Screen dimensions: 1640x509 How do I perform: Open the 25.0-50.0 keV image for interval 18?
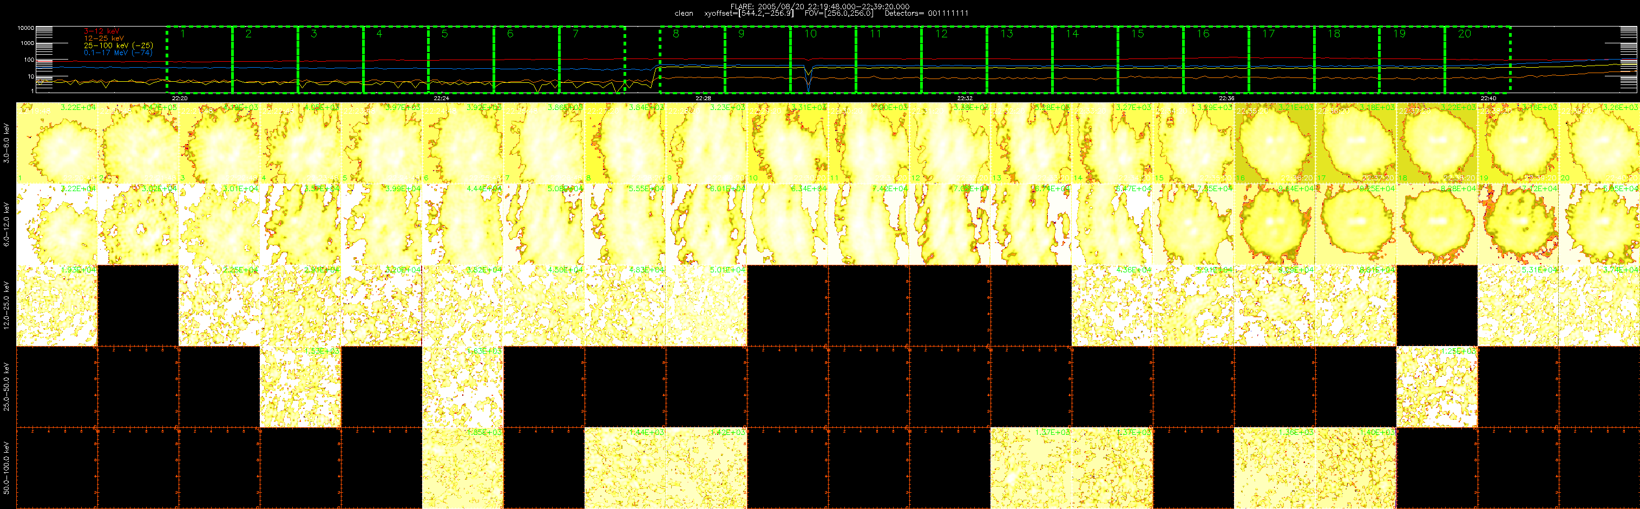pyautogui.click(x=1438, y=386)
